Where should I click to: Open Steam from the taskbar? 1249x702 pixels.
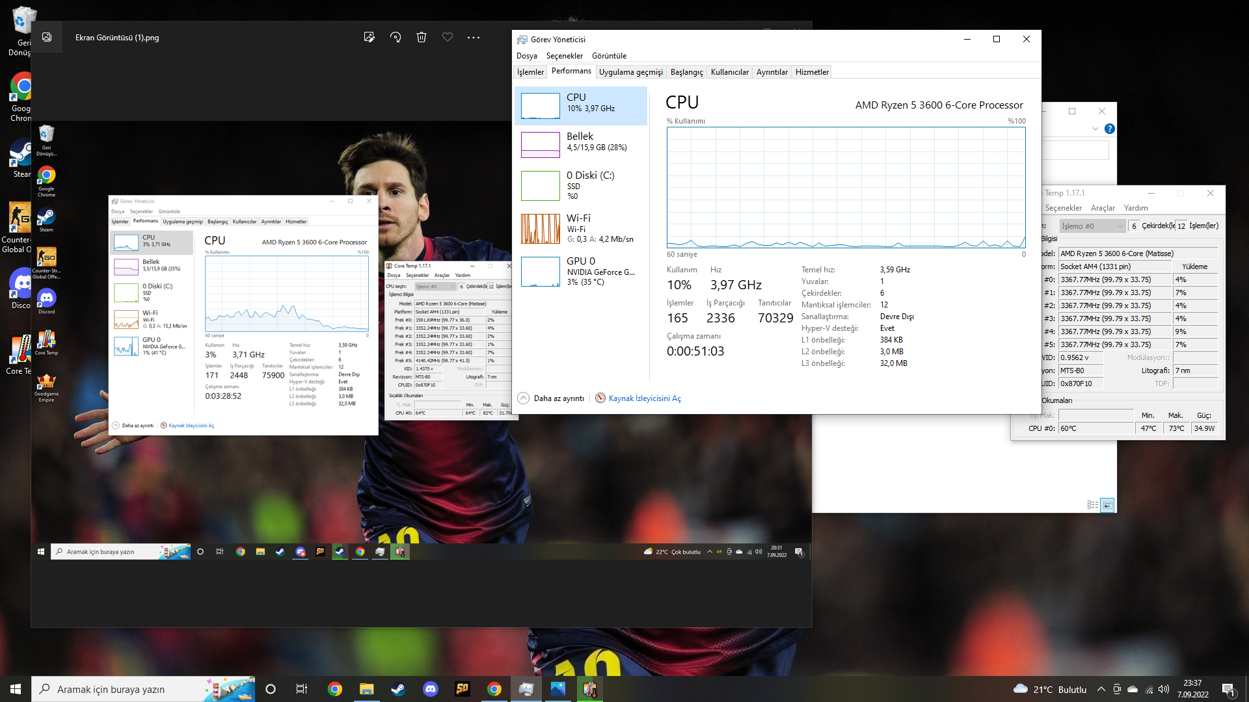399,689
